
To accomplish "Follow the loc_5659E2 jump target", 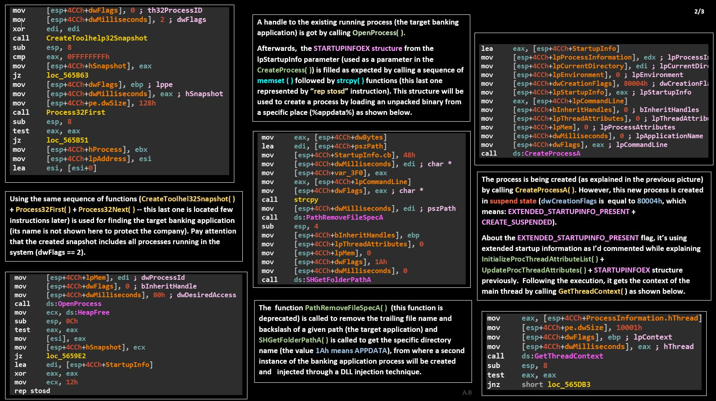I will (x=66, y=356).
